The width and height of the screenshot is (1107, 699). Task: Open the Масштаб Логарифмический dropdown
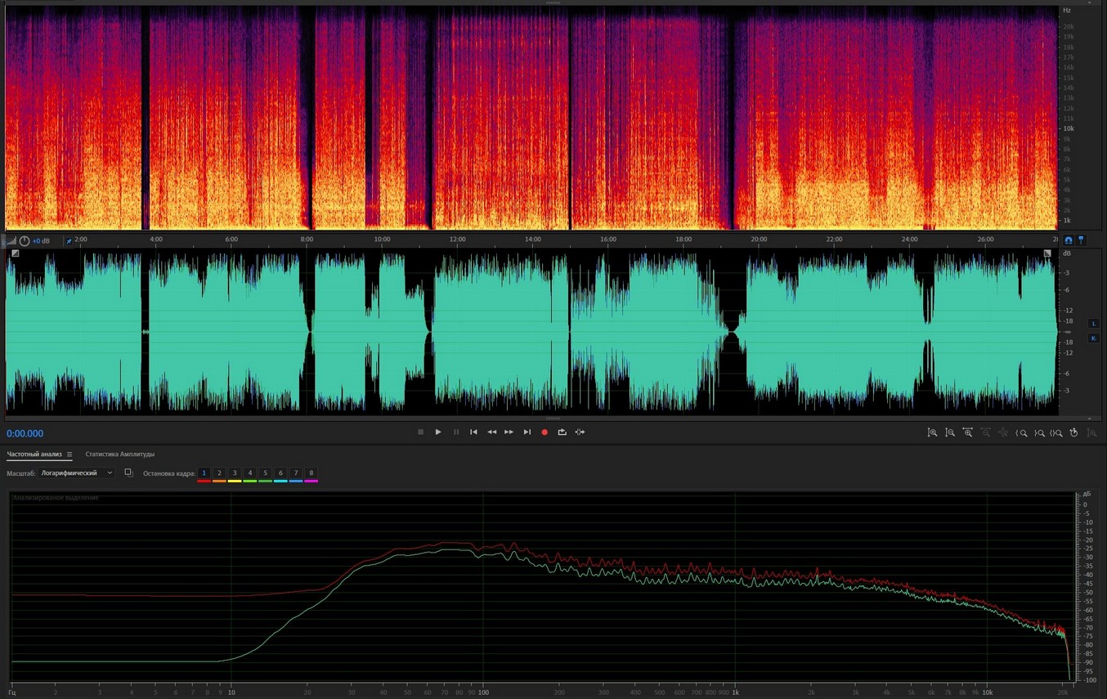pos(78,473)
